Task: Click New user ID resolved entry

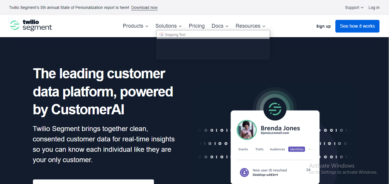Action: (x=270, y=170)
